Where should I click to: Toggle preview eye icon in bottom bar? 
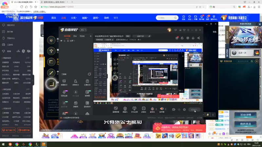point(179,109)
